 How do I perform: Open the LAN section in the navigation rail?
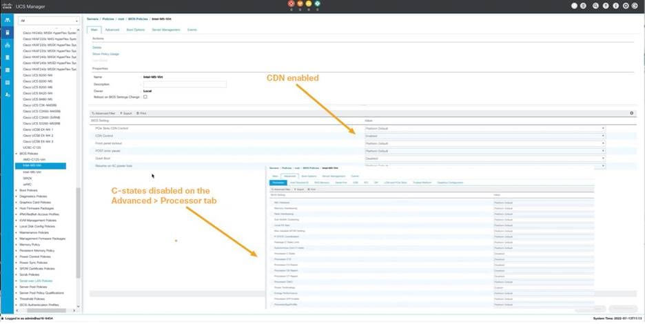click(7, 45)
